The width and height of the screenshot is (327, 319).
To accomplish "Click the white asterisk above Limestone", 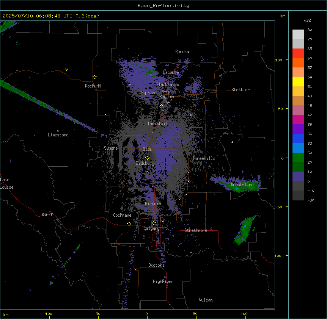I will [x=58, y=131].
